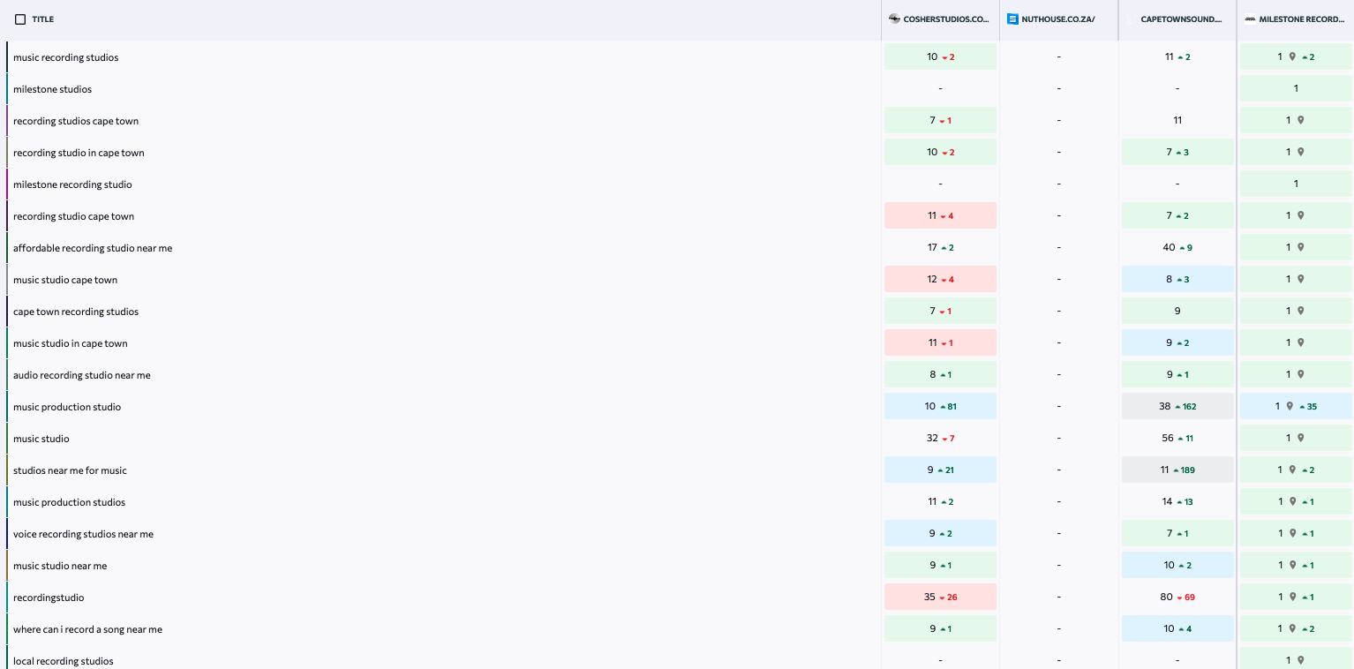Sort by the TITLE column header
Screen dimensions: 1354x669
coord(42,19)
